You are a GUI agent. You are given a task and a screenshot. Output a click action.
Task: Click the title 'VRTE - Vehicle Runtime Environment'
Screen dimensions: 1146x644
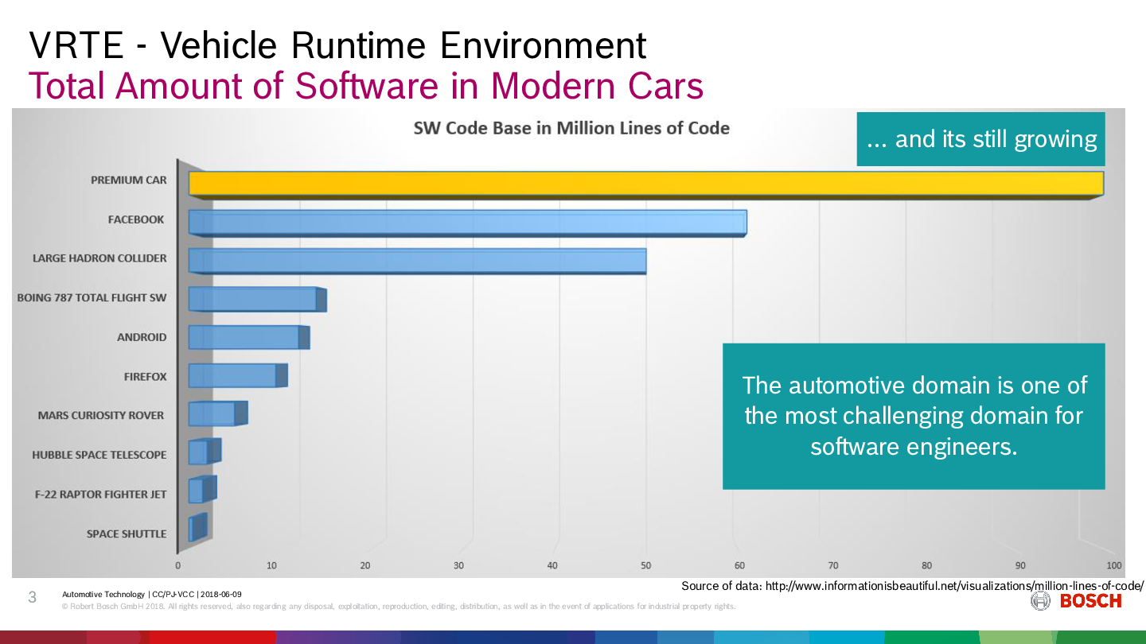[337, 46]
